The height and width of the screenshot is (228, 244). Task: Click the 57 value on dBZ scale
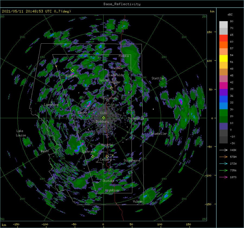(x=232, y=49)
